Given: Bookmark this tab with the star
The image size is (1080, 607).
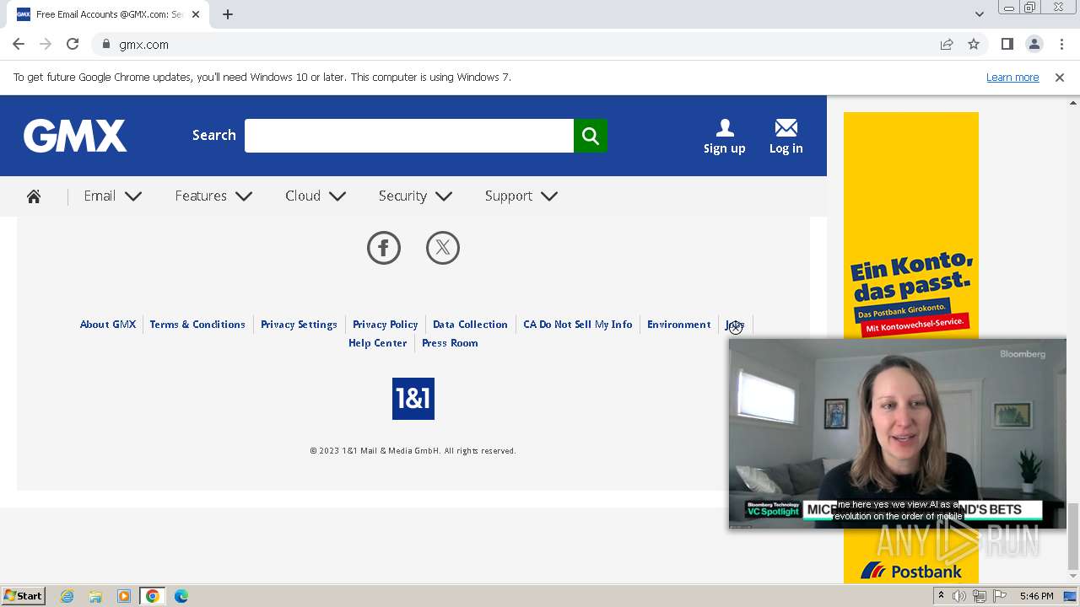Looking at the screenshot, I should pyautogui.click(x=974, y=44).
